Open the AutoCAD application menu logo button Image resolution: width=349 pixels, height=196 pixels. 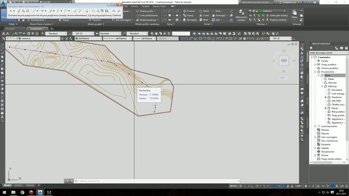pyautogui.click(x=3, y=4)
